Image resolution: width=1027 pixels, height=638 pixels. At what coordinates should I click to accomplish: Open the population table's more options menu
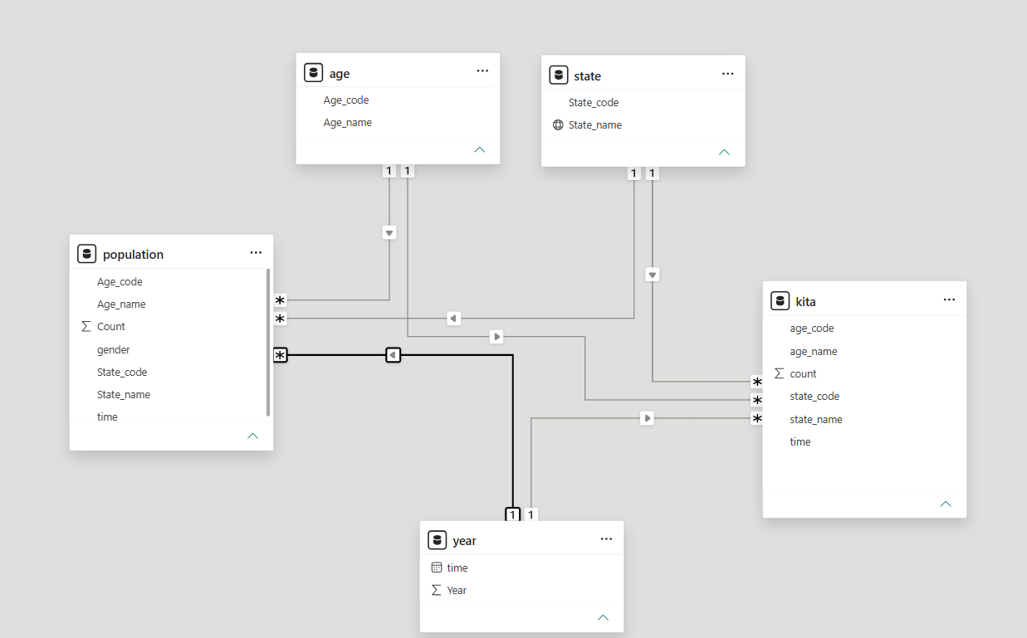(256, 253)
